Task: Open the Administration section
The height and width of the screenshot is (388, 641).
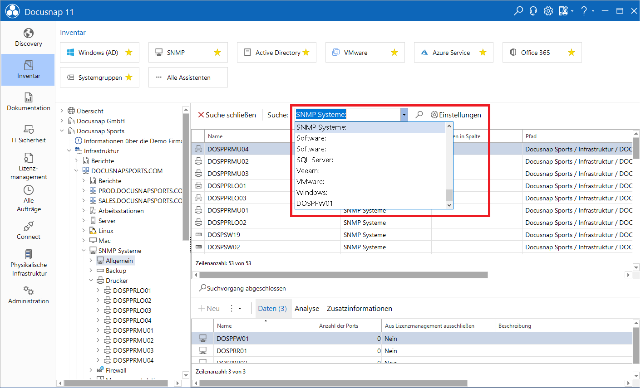Action: (28, 295)
